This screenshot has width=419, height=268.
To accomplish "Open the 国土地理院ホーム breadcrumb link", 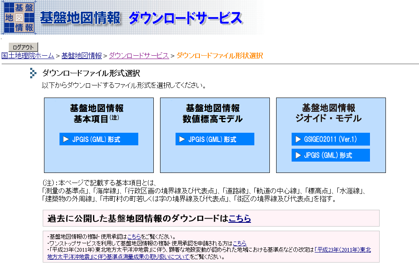I will [28, 56].
